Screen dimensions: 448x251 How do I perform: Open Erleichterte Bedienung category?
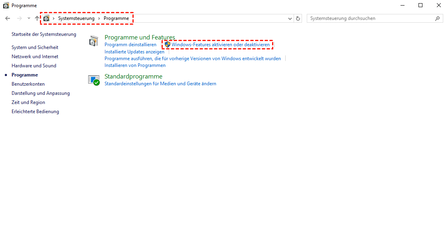pos(35,112)
